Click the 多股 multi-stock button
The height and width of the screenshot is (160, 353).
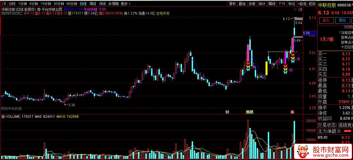[252, 4]
